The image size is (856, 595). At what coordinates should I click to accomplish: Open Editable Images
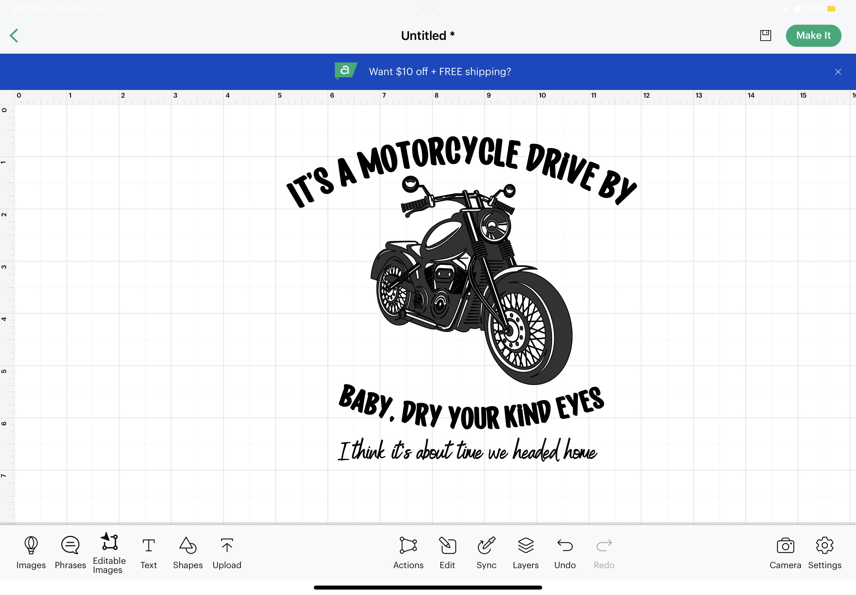pos(109,553)
